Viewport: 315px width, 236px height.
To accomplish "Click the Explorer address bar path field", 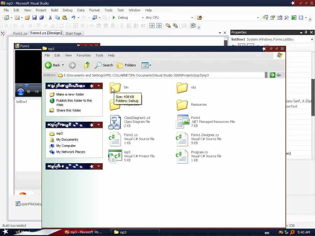I will pyautogui.click(x=161, y=75).
